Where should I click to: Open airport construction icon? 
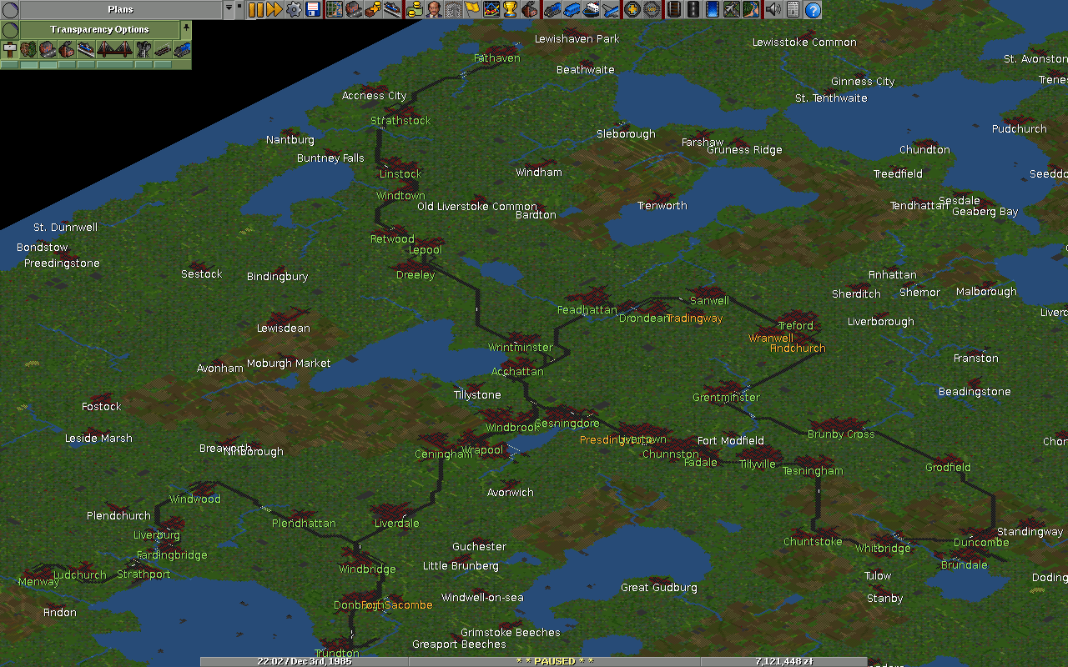tap(731, 10)
